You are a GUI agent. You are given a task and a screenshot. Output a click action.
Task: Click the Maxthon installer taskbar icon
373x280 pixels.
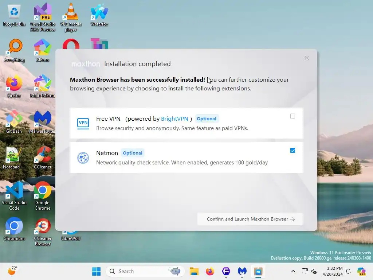click(x=258, y=271)
